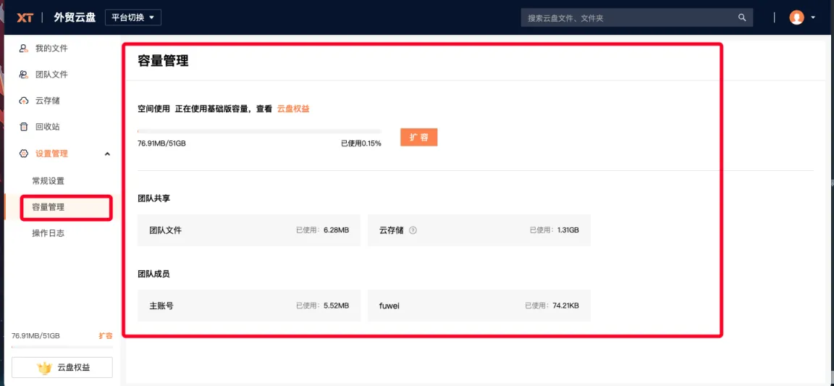
Task: Click the sidebar 扩容 link at bottom
Action: point(106,336)
